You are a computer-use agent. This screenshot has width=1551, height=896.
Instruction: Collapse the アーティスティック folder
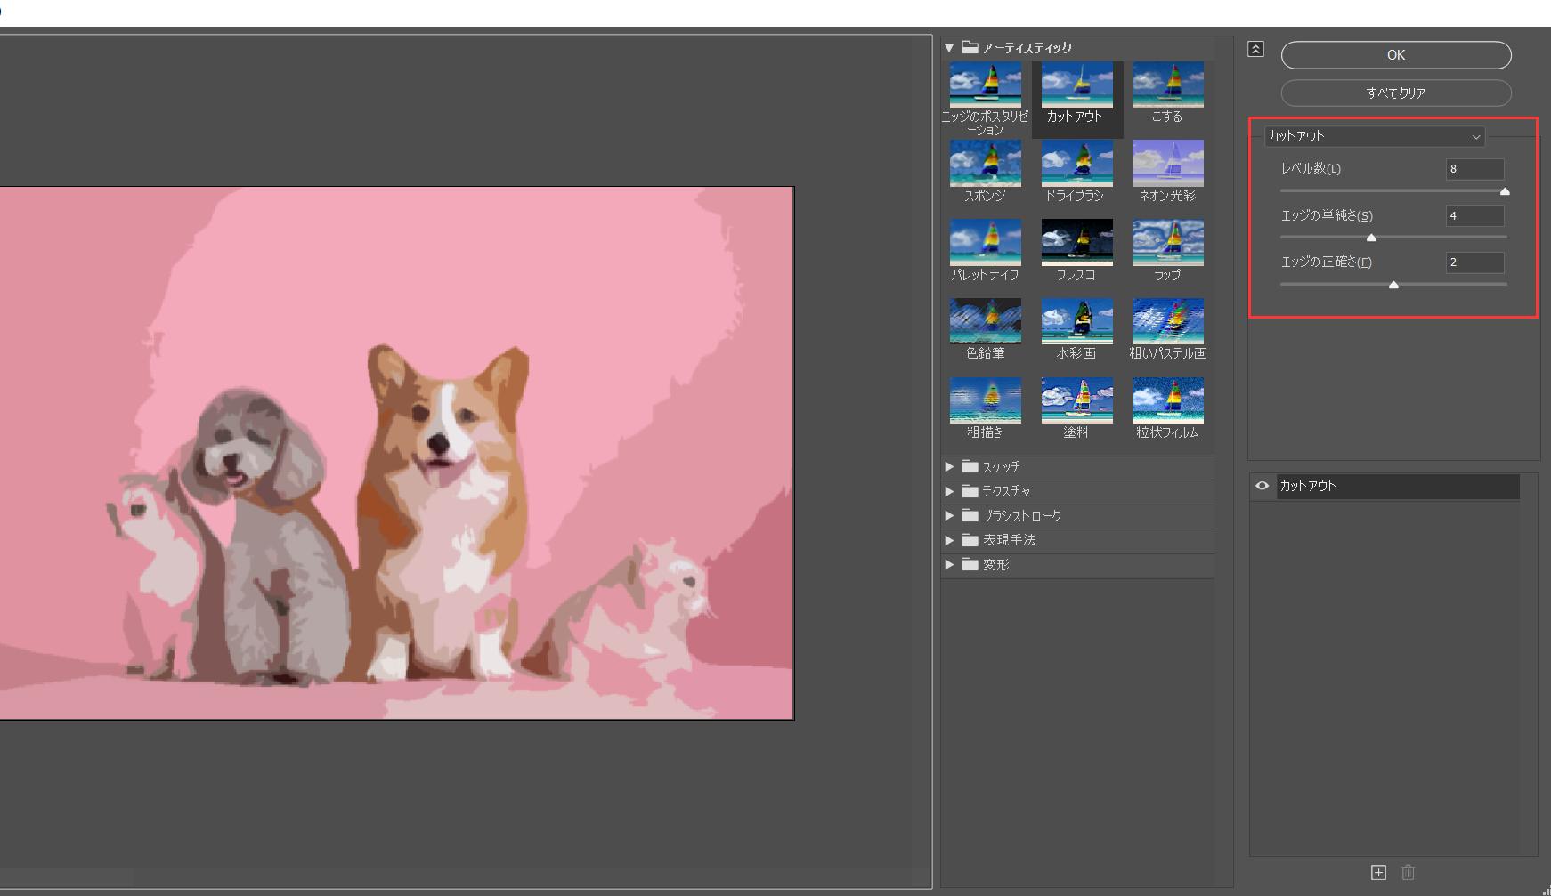click(949, 48)
